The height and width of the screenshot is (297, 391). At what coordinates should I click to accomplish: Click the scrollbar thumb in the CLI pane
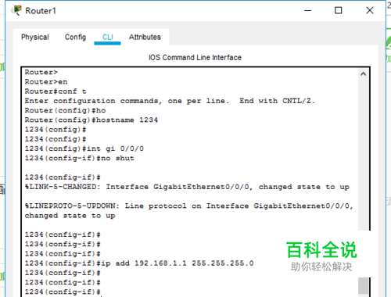coord(363,286)
